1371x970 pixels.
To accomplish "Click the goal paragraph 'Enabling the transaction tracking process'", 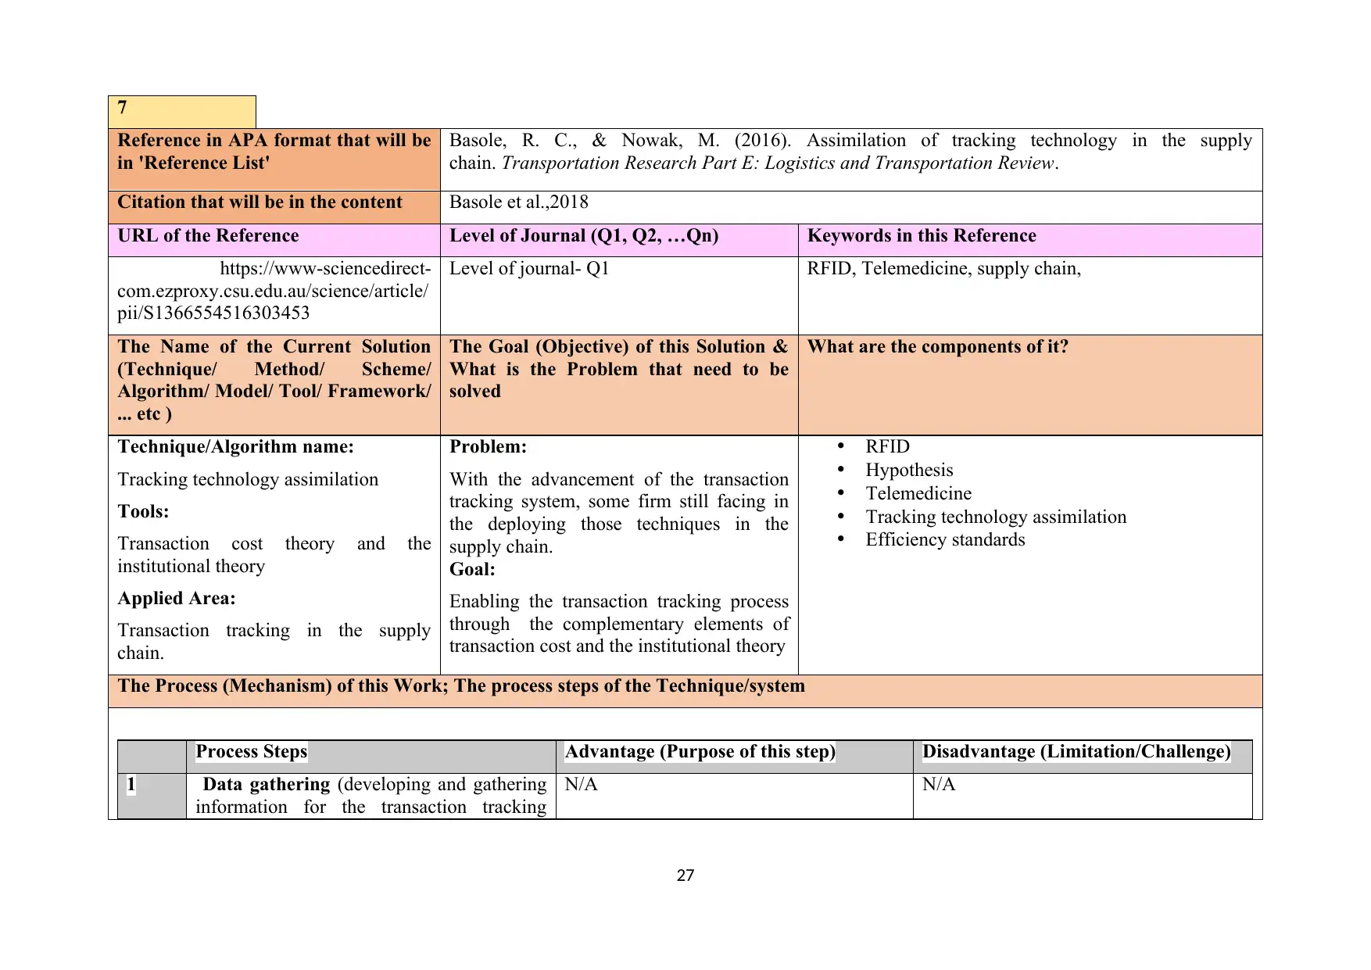I will [619, 624].
